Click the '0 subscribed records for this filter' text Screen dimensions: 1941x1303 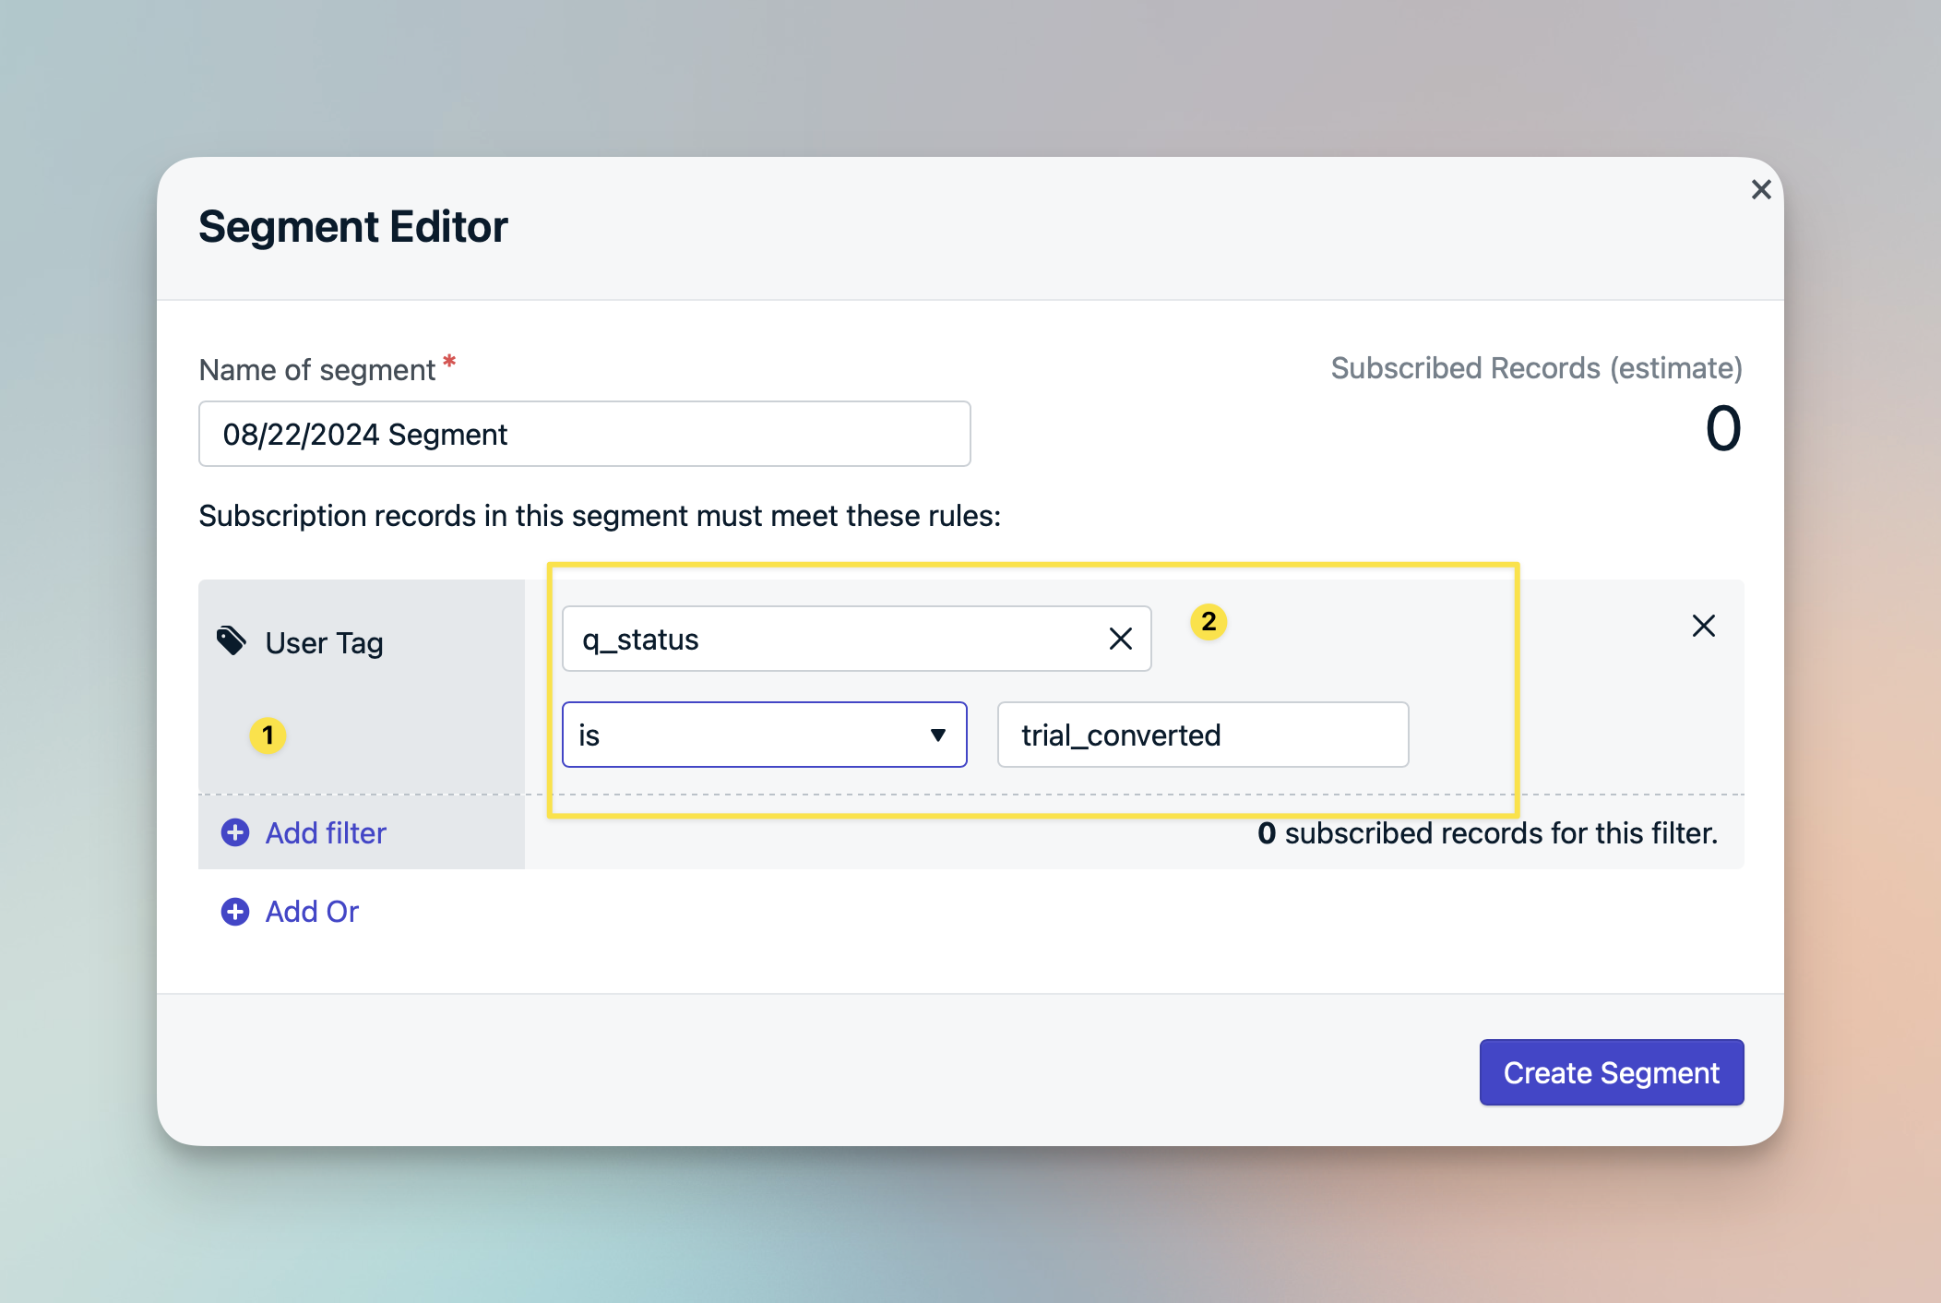(1486, 833)
